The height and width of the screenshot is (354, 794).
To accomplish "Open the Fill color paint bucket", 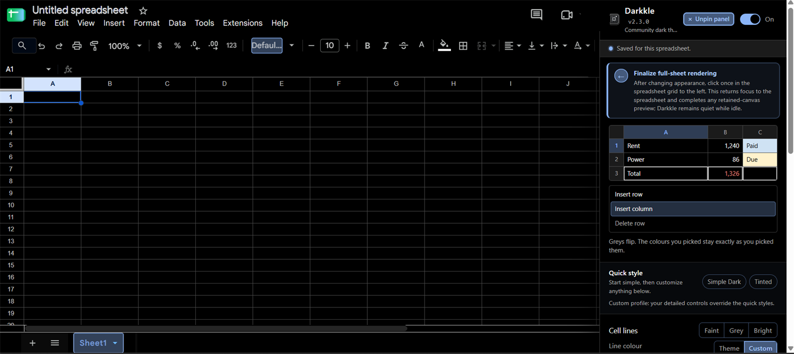I will tap(445, 46).
